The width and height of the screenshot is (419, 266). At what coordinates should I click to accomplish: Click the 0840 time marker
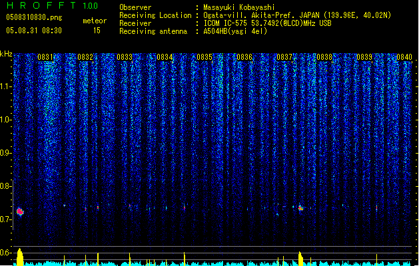(x=404, y=57)
